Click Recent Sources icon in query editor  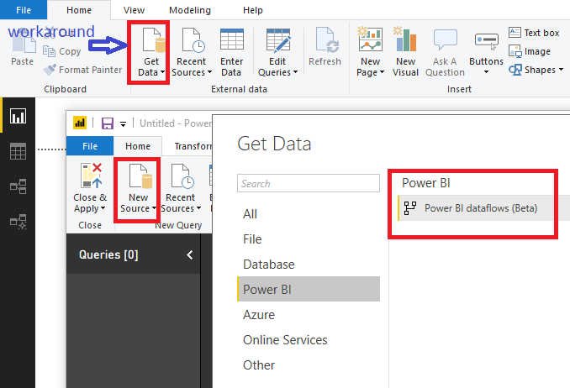(x=182, y=176)
